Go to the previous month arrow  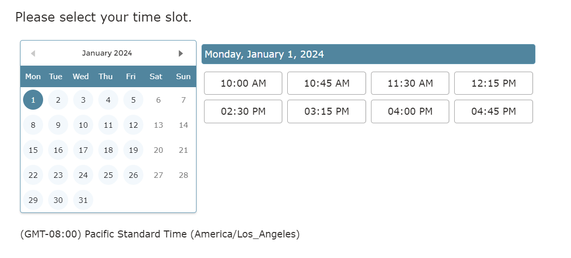[x=33, y=54]
